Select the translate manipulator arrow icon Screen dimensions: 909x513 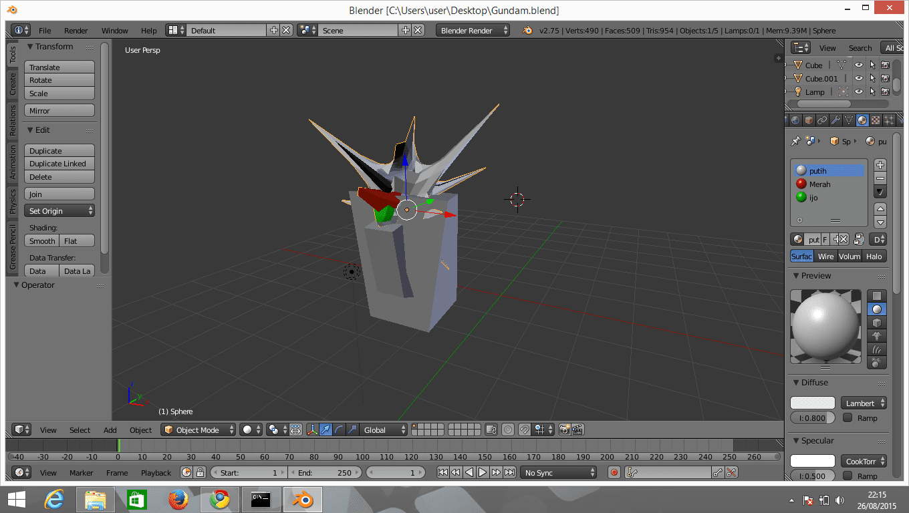(326, 430)
